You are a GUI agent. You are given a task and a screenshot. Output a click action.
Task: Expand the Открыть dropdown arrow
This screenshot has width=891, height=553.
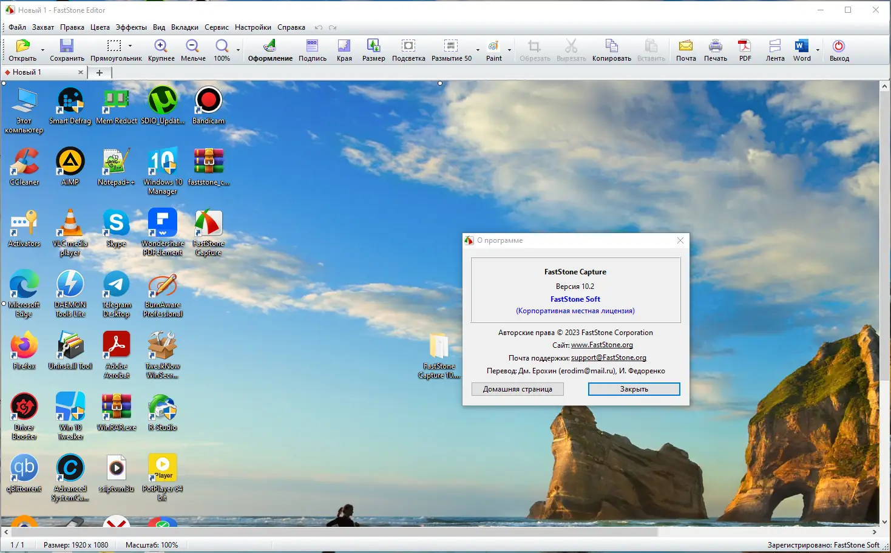coord(42,50)
